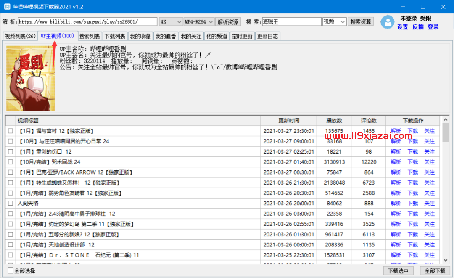Select title 【1月/完结】天地创造设计部 12
Image resolution: width=454 pixels, height=278 pixels.
(x=56, y=245)
